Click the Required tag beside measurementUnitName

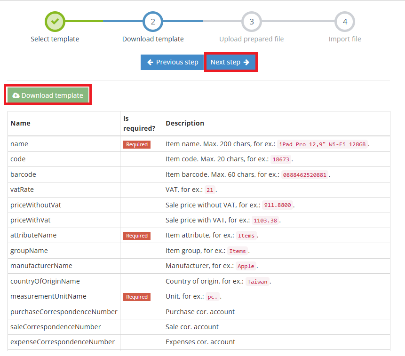[136, 297]
